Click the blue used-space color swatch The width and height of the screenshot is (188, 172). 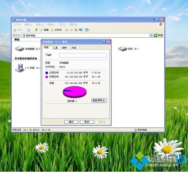point(47,73)
